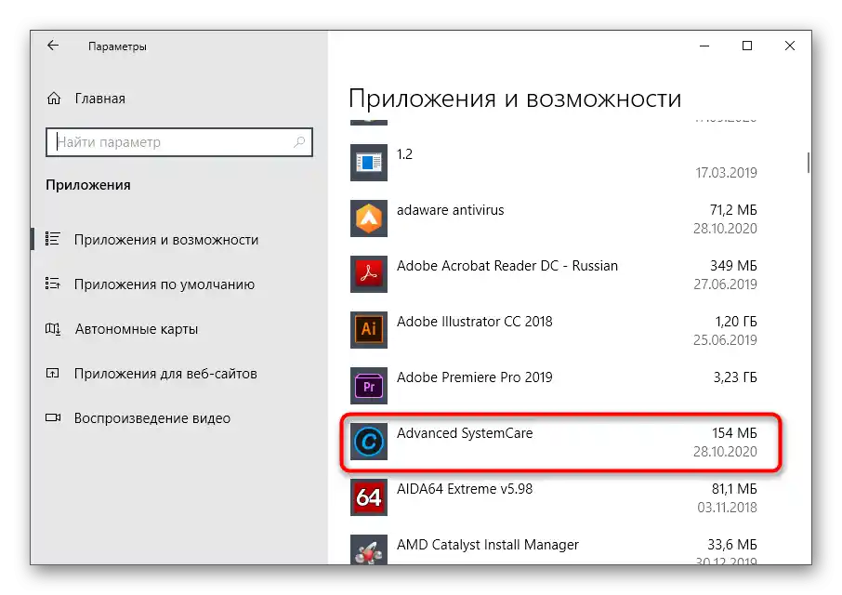Image resolution: width=842 pixels, height=595 pixels.
Task: Click the 349 МБ size value
Action: click(733, 266)
